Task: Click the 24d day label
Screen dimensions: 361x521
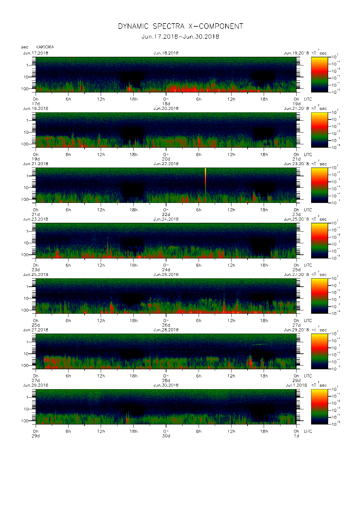Action: point(166,270)
